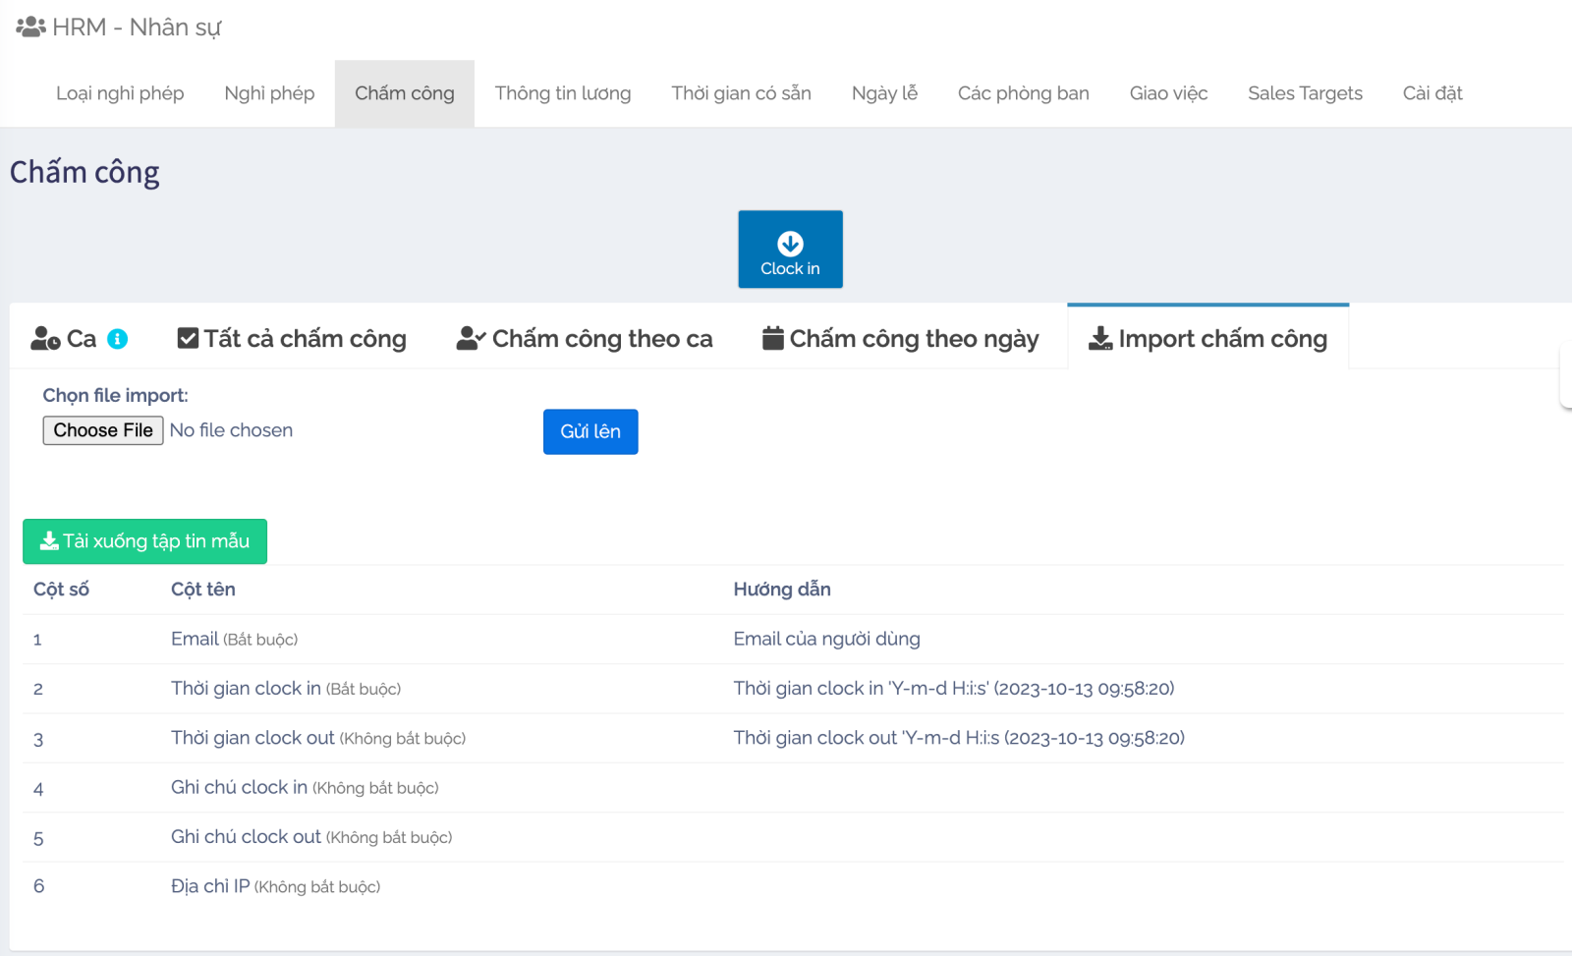Click the calendar icon of Chấm công theo ngày
This screenshot has height=956, width=1572.
(773, 338)
